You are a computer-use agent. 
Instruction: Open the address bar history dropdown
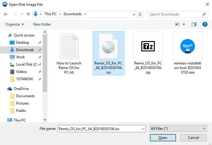(x=134, y=14)
